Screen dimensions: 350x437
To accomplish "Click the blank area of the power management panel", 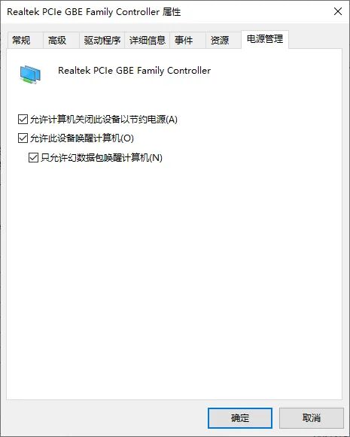I will pos(175,279).
